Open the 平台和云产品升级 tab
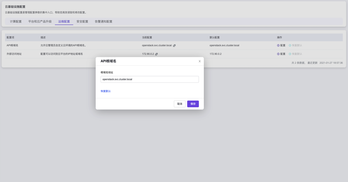This screenshot has width=348, height=182. point(40,21)
